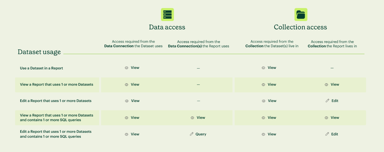The height and width of the screenshot is (152, 384).
Task: Click Dataset Data Connection eye icon, View Report SQL row
Action: [127, 118]
